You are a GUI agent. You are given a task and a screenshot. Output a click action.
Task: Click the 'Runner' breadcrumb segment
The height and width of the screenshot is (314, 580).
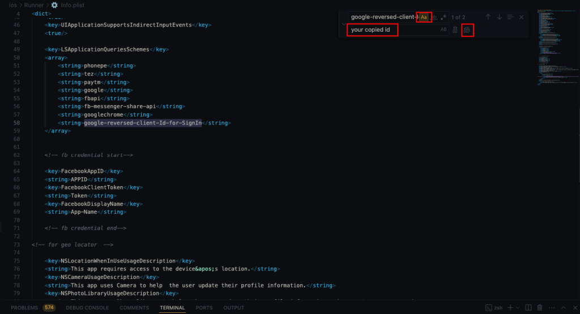point(33,5)
